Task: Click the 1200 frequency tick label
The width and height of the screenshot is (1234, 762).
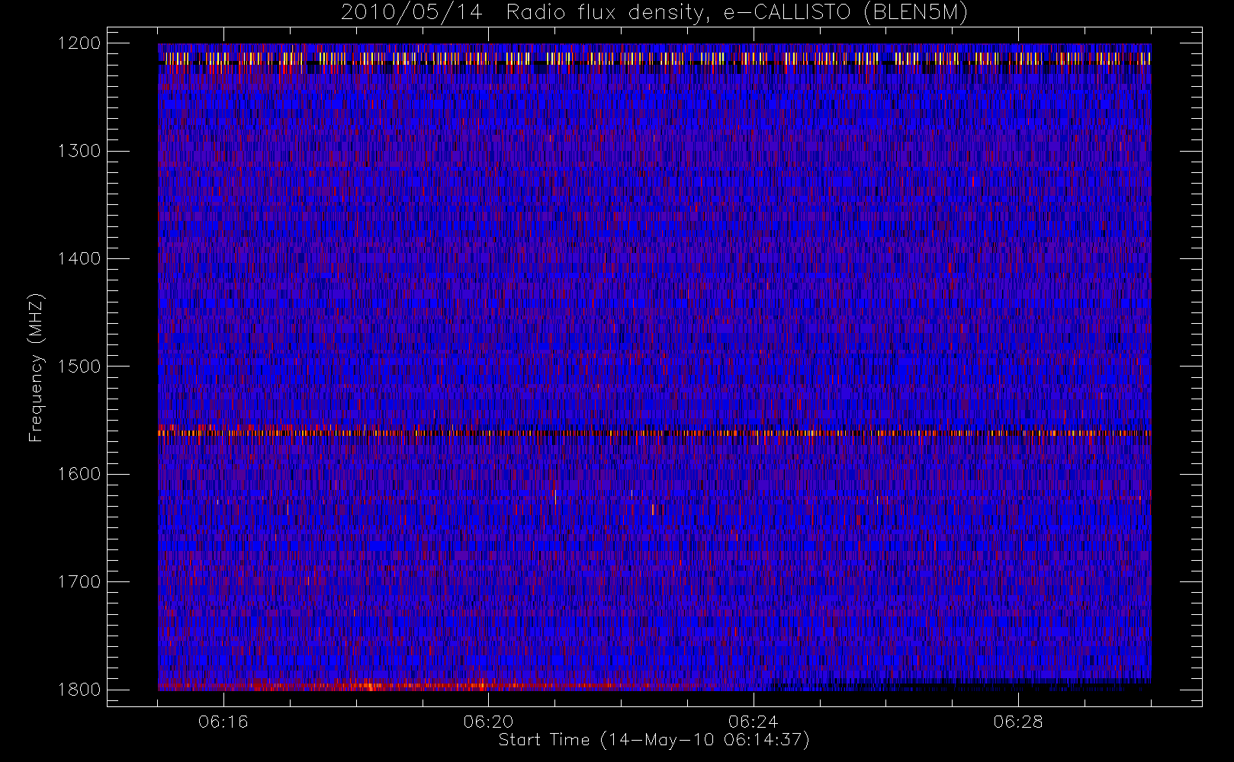Action: coord(79,43)
